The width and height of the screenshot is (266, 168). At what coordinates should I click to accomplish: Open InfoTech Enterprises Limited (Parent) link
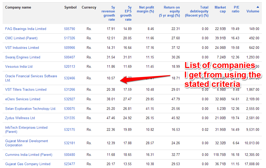point(26,129)
